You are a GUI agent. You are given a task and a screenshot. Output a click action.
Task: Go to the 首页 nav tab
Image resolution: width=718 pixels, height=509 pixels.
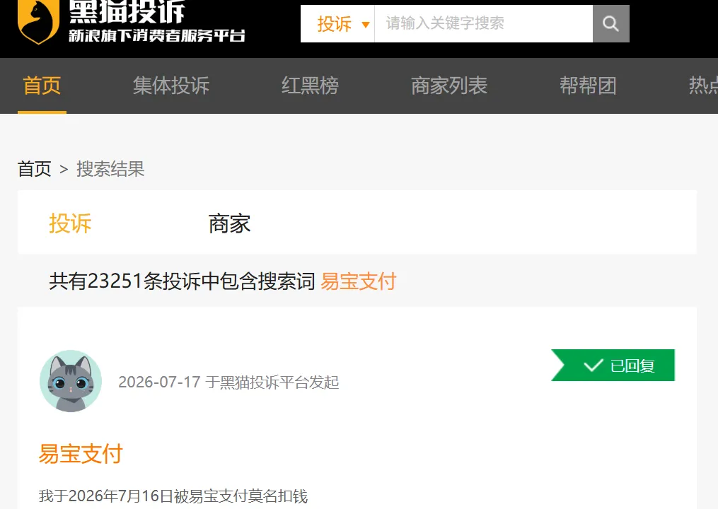pyautogui.click(x=42, y=86)
